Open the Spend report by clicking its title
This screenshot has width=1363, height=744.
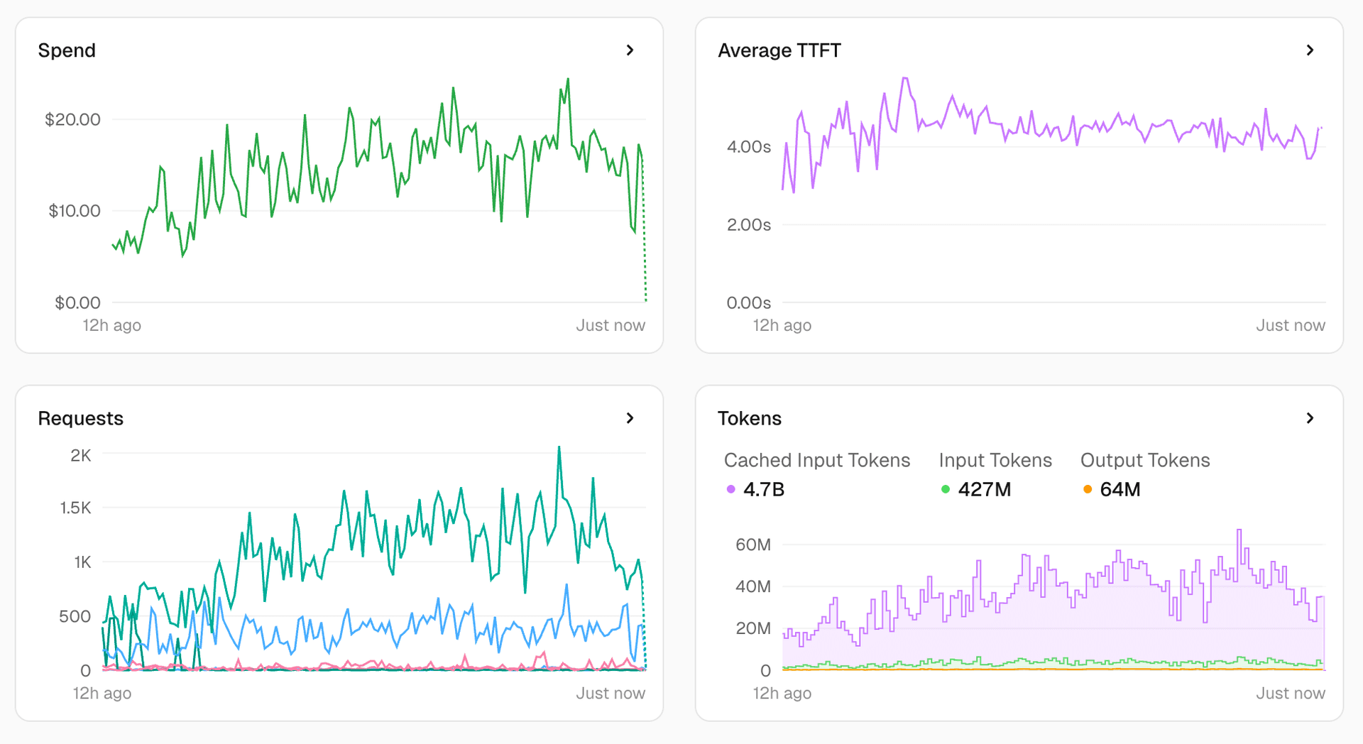67,50
